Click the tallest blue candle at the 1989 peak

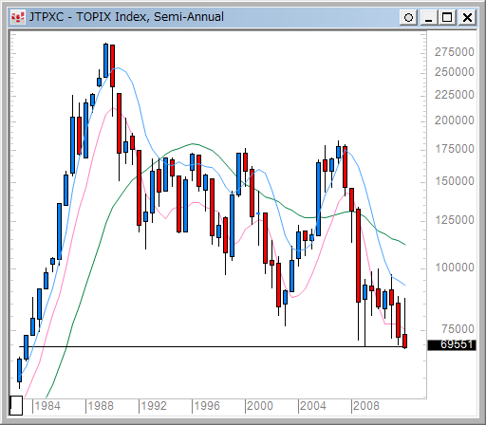(x=105, y=61)
